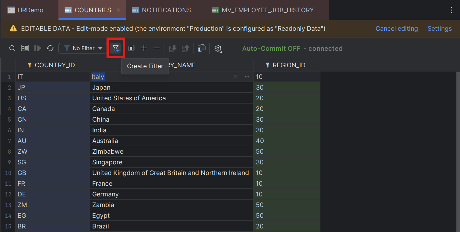Open the MV_EMPLOYEE_JOB_HISTORY tab
The width and height of the screenshot is (460, 232).
(263, 10)
